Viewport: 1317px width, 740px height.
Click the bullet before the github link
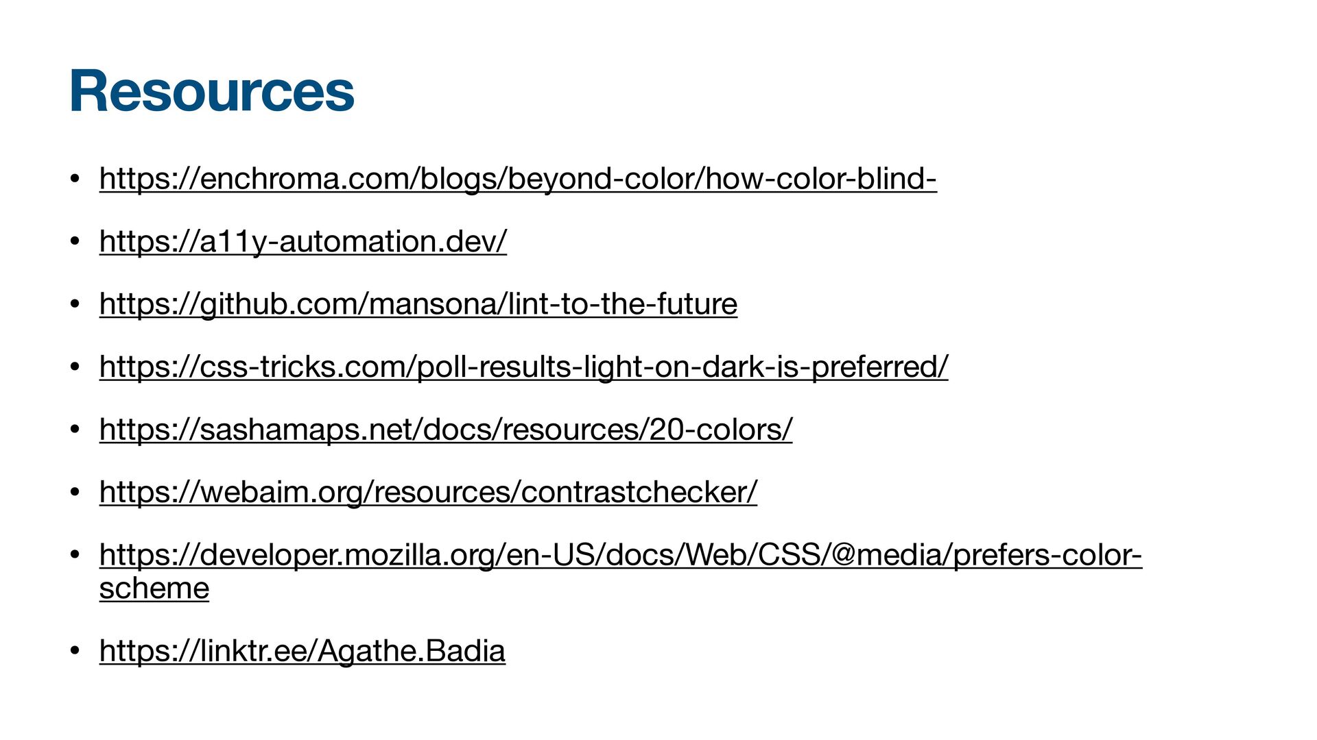(x=75, y=305)
